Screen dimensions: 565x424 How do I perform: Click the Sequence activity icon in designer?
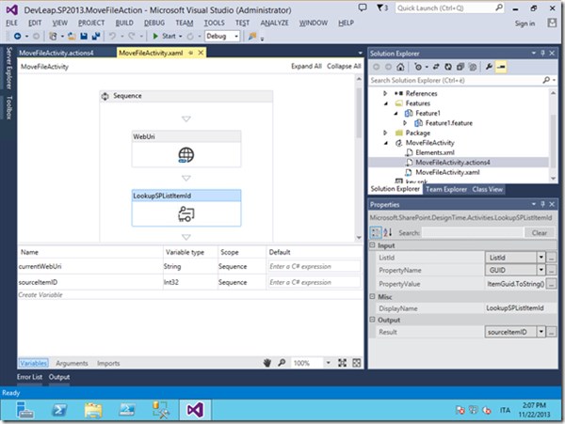click(105, 96)
